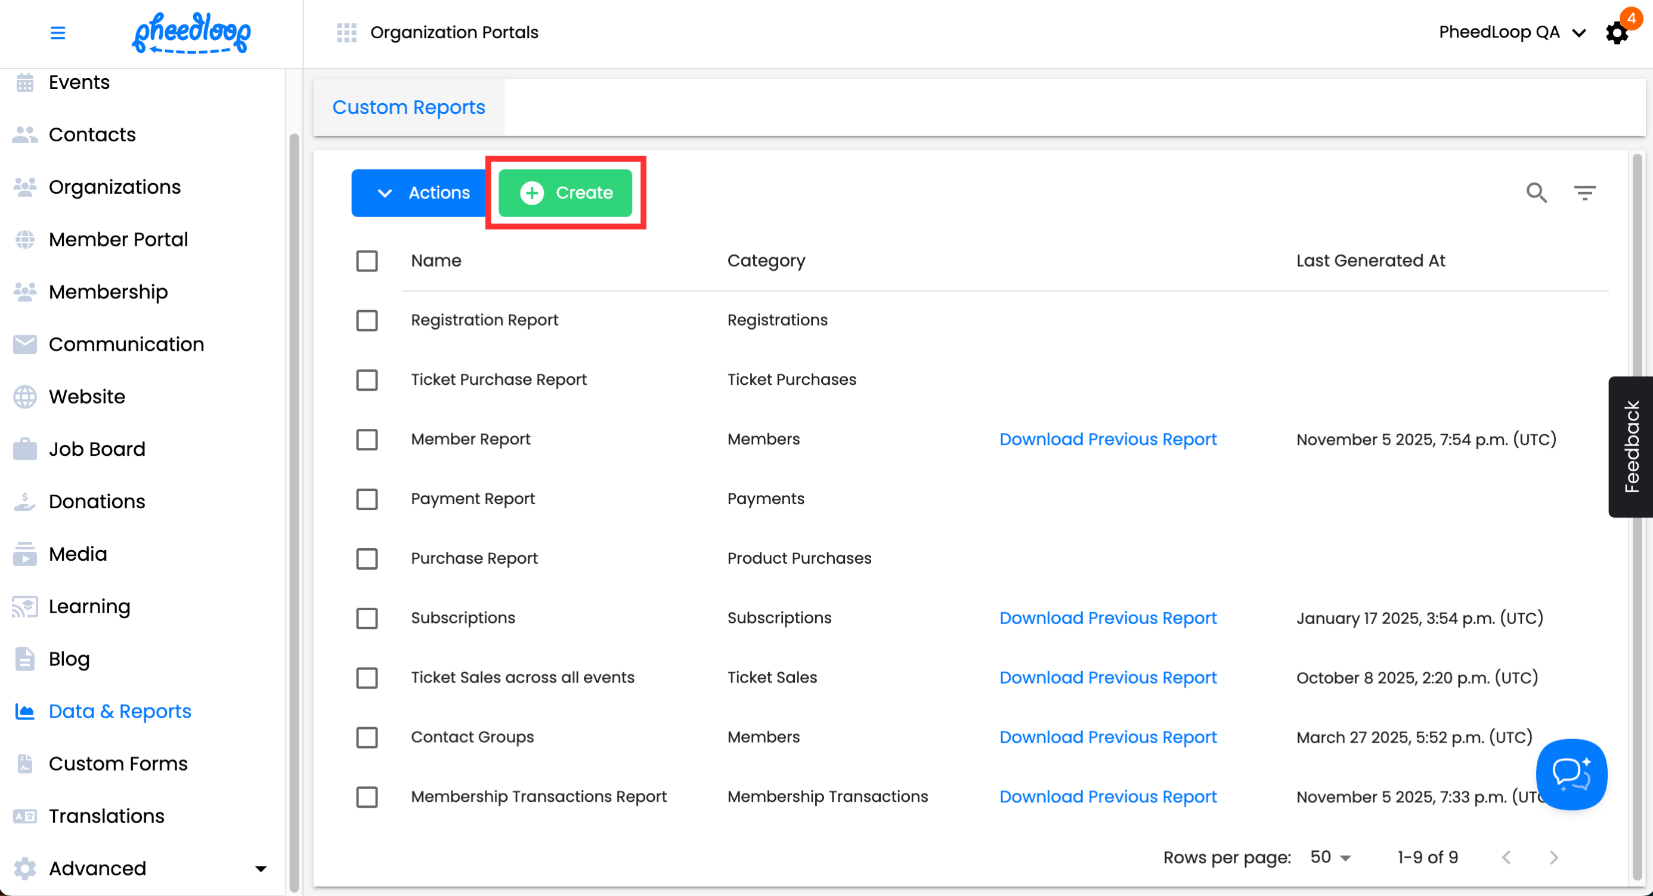Open the chat assistant bubble
This screenshot has width=1653, height=896.
pyautogui.click(x=1571, y=774)
